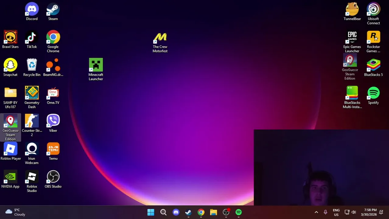This screenshot has width=389, height=219.
Task: Open File Explorer from the taskbar
Action: [x=213, y=212]
